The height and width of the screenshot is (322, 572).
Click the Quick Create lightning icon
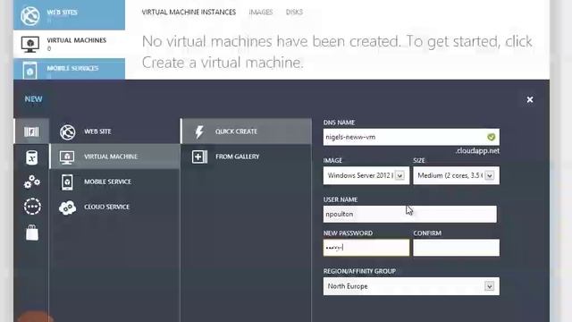(x=199, y=131)
